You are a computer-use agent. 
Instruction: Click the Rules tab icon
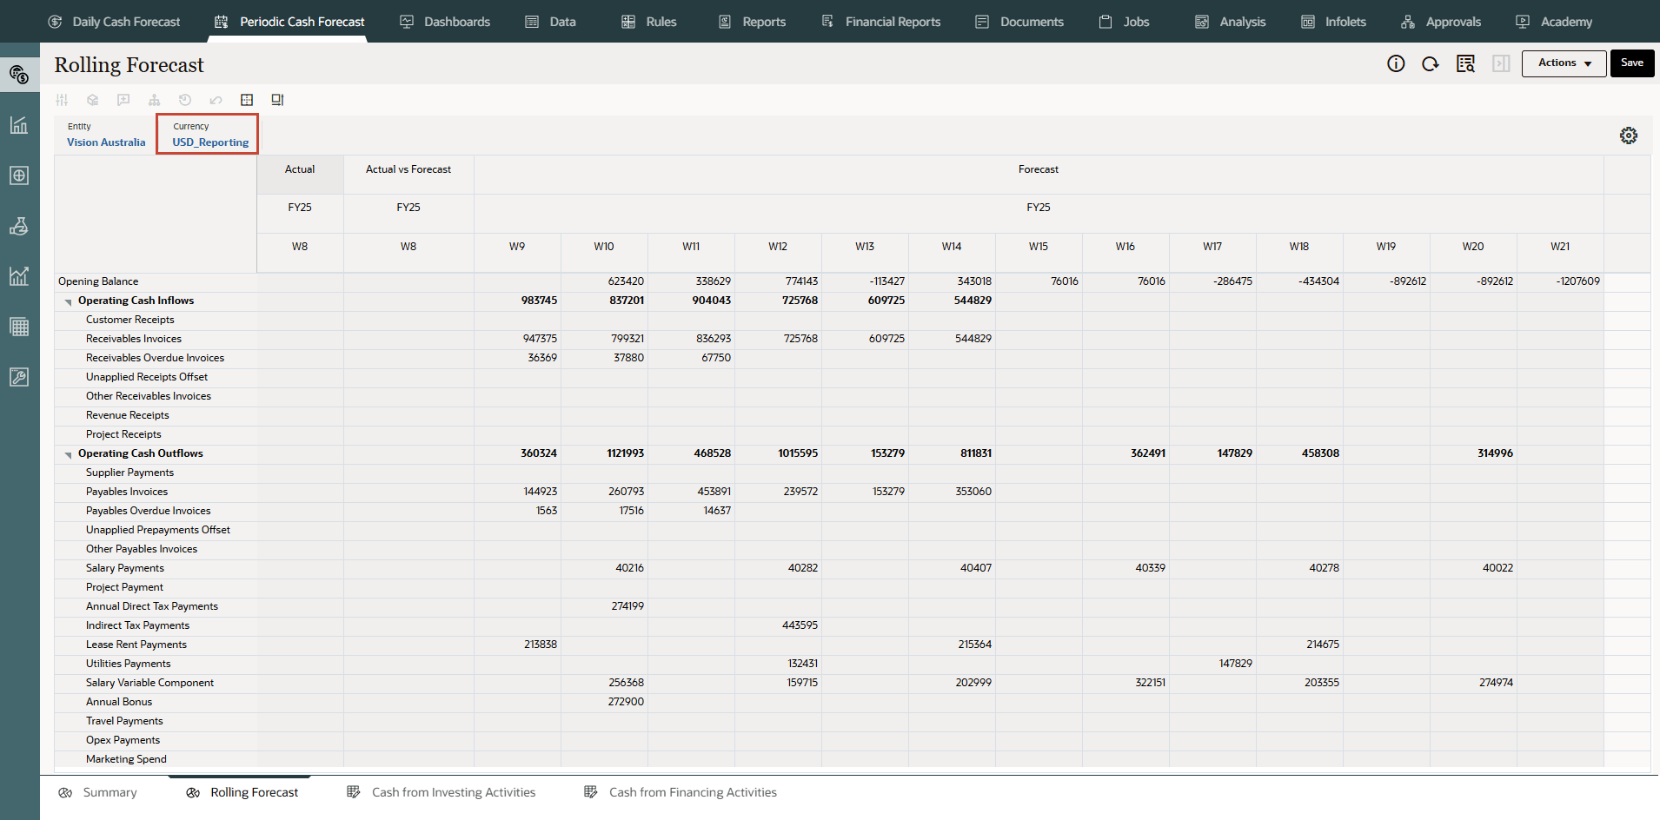click(x=628, y=22)
